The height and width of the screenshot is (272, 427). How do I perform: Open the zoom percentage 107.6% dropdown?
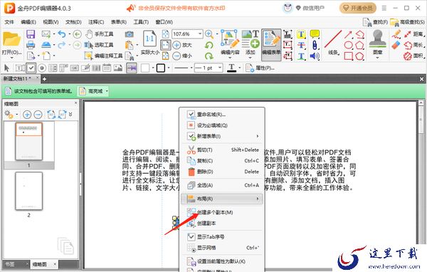200,34
